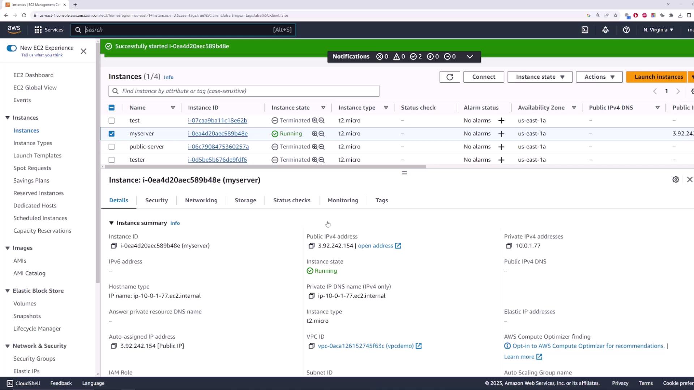The height and width of the screenshot is (390, 694).
Task: Open the Actions dropdown menu
Action: [x=599, y=77]
